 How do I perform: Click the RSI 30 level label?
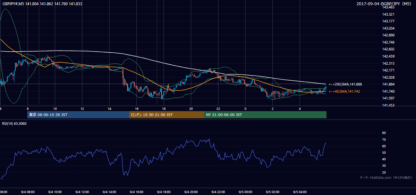(x=384, y=165)
